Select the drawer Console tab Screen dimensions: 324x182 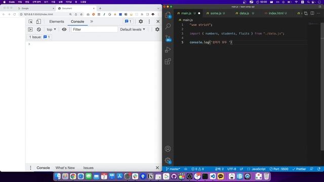pyautogui.click(x=43, y=168)
